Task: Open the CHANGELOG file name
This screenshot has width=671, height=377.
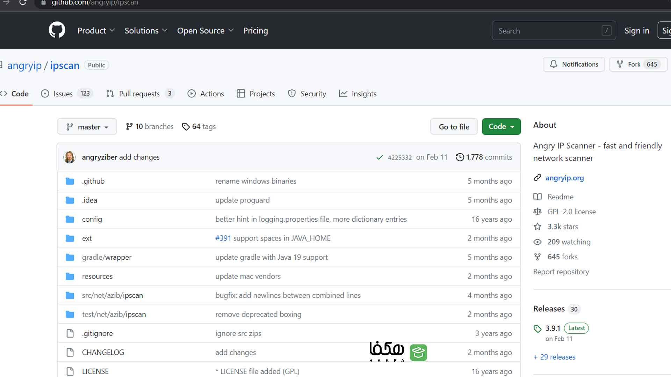Action: [x=103, y=352]
